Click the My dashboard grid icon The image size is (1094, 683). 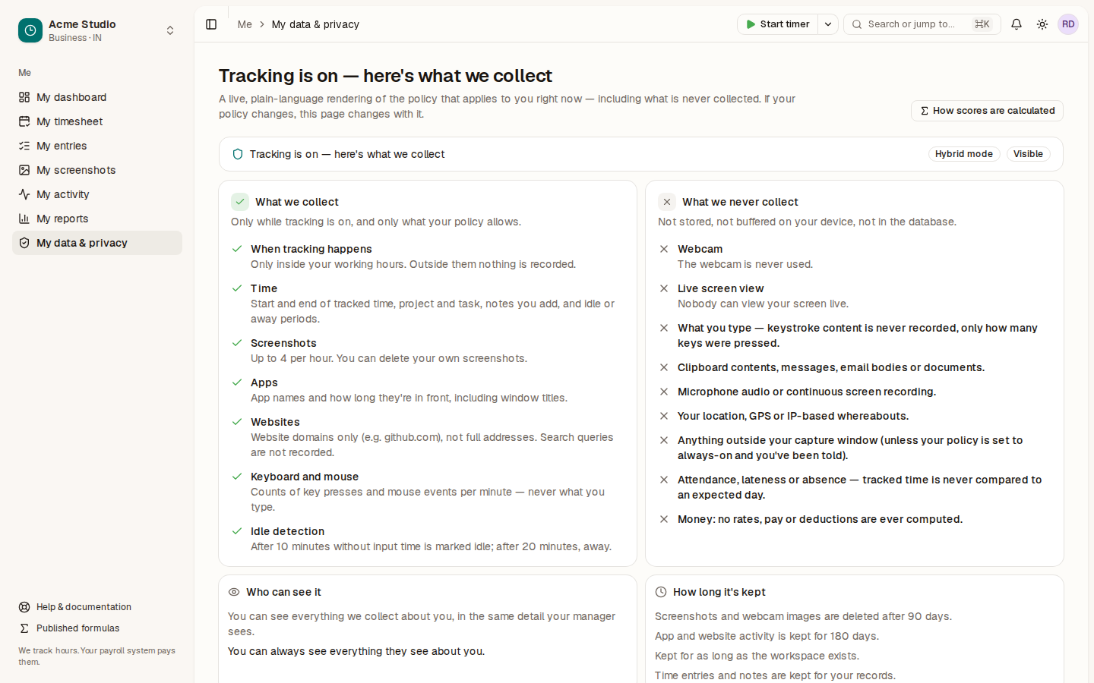click(24, 97)
